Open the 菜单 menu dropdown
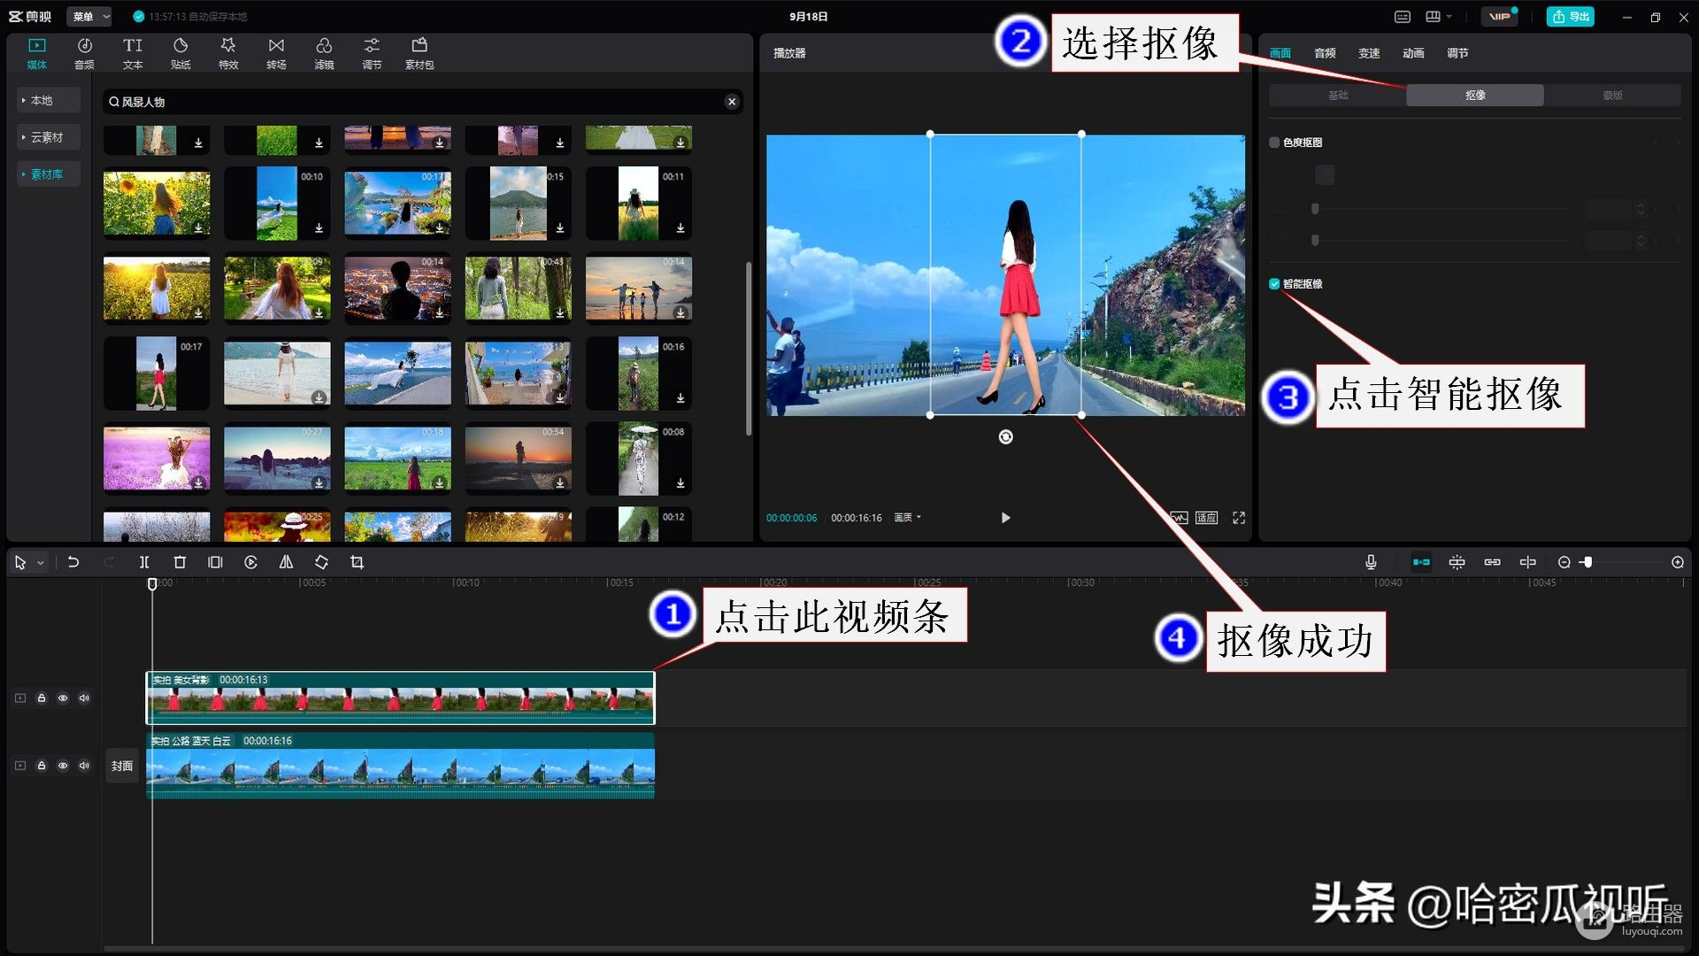 [90, 17]
